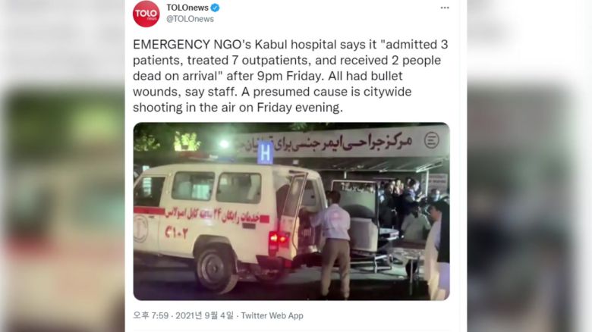Open the three-dot more options menu
Viewport: 592px width, 332px height.
pos(445,8)
